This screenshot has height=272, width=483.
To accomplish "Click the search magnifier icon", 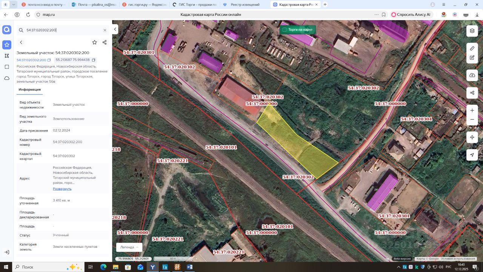I will 21,30.
